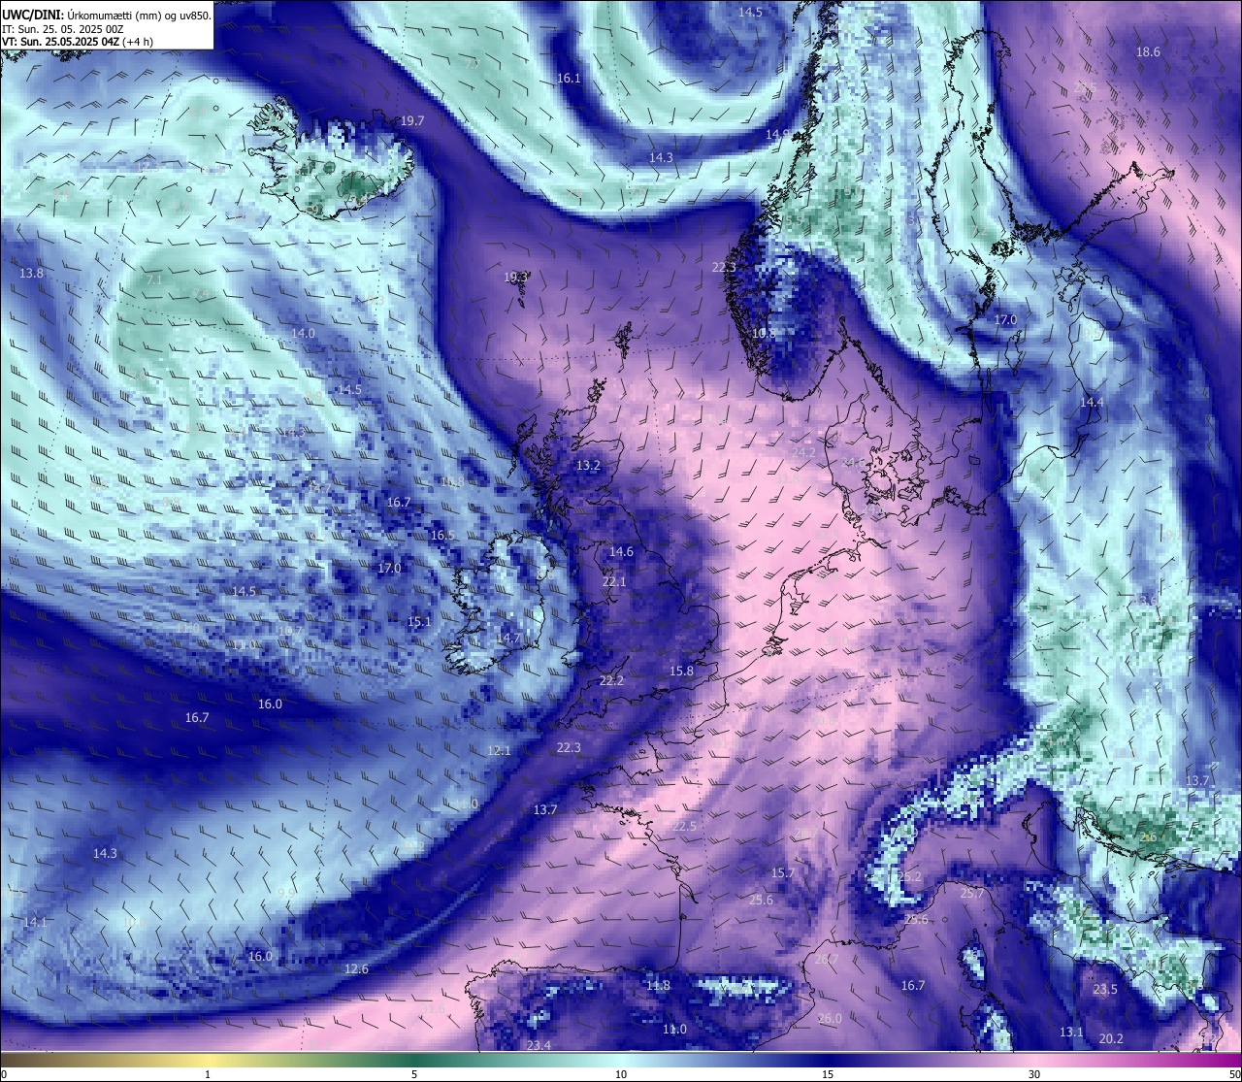Click the UWC/DINI title text
This screenshot has height=1082, width=1242.
[31, 15]
